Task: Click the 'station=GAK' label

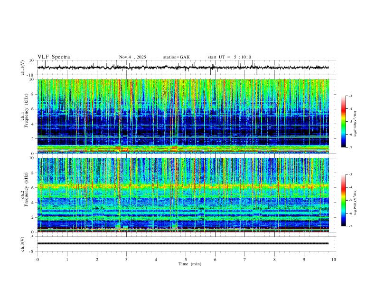Action: point(176,57)
